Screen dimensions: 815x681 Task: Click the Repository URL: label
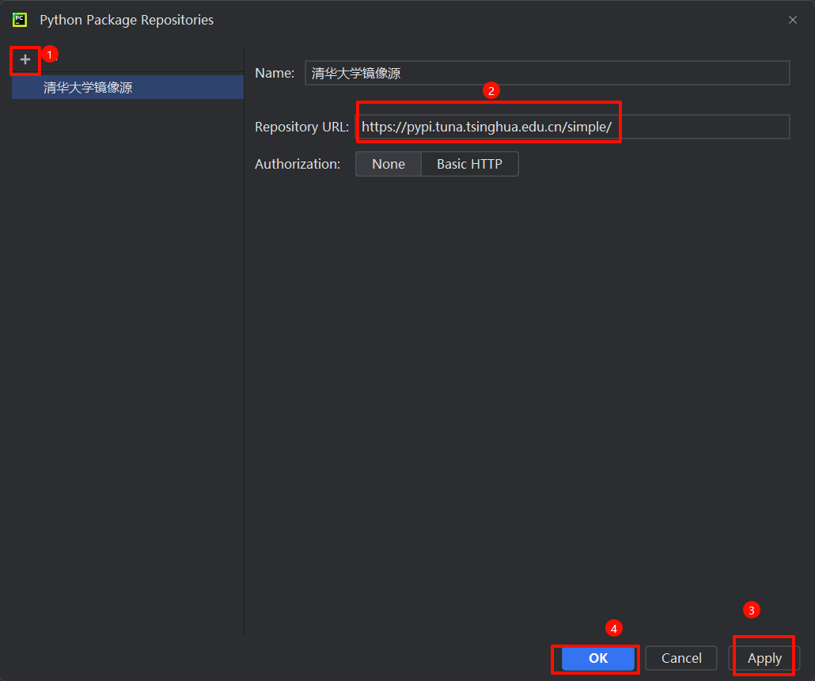click(x=301, y=127)
